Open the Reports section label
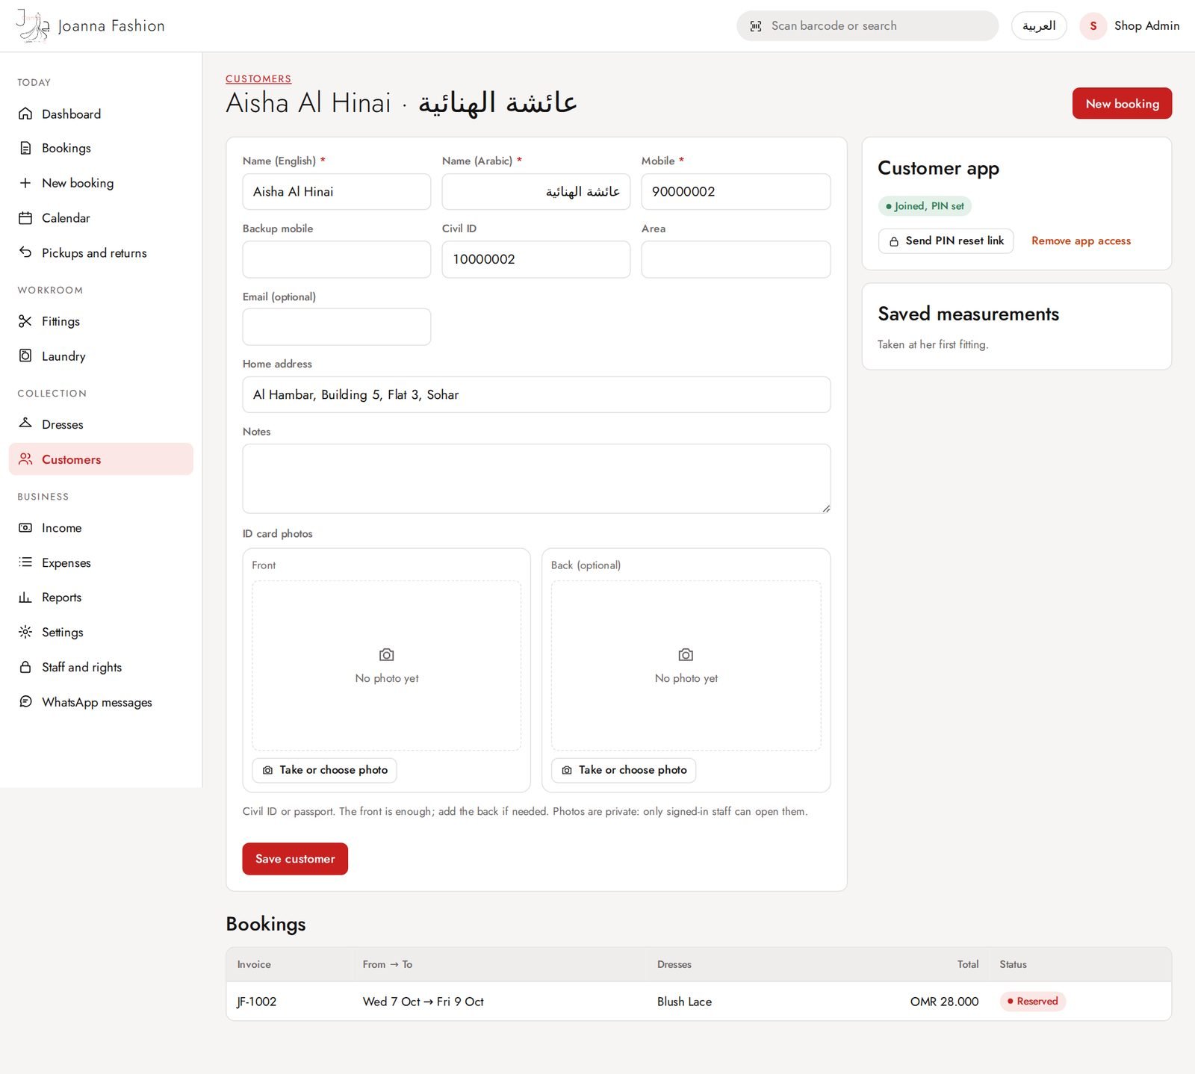1195x1074 pixels. (x=62, y=597)
